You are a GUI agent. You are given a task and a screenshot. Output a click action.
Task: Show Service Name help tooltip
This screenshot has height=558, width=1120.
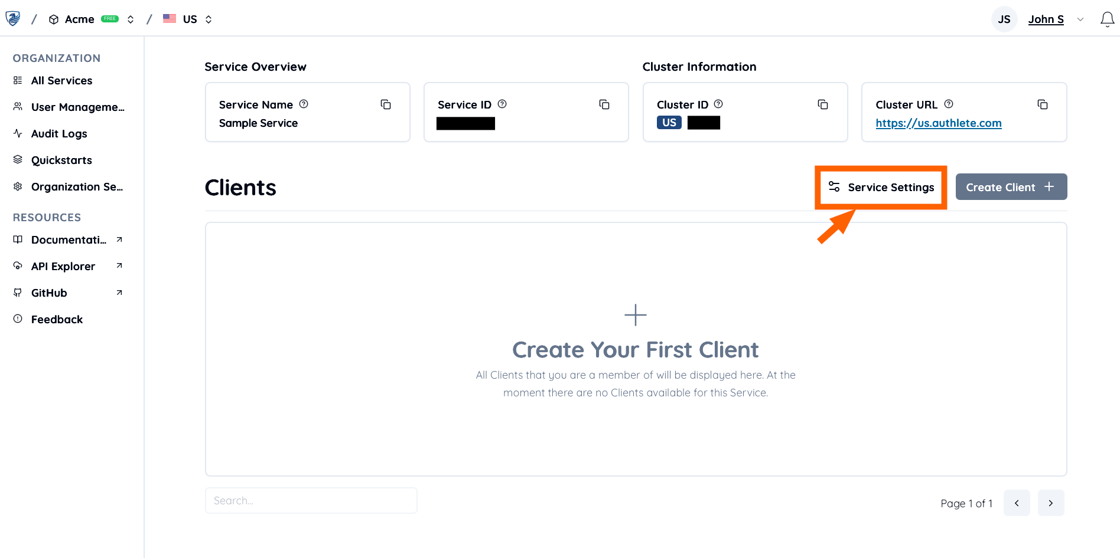tap(304, 104)
